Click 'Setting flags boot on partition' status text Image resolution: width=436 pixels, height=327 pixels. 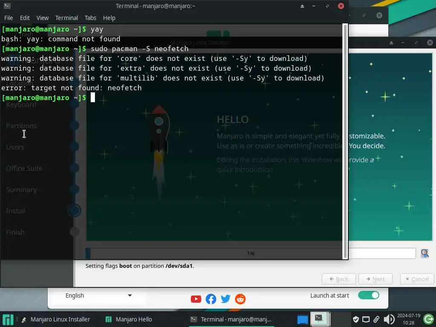click(x=140, y=266)
